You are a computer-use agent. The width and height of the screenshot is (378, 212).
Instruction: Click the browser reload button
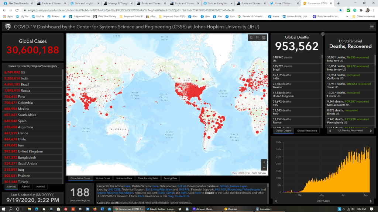[x=18, y=10]
